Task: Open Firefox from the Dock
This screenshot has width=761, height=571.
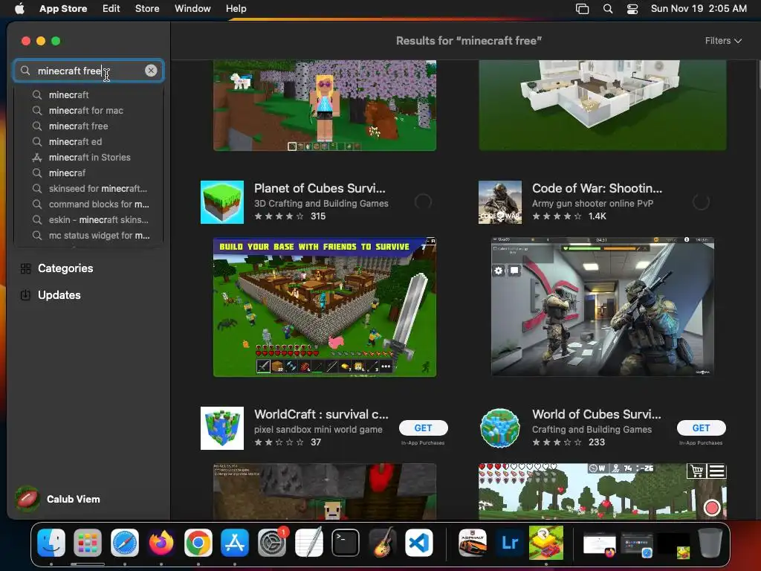Action: tap(161, 542)
